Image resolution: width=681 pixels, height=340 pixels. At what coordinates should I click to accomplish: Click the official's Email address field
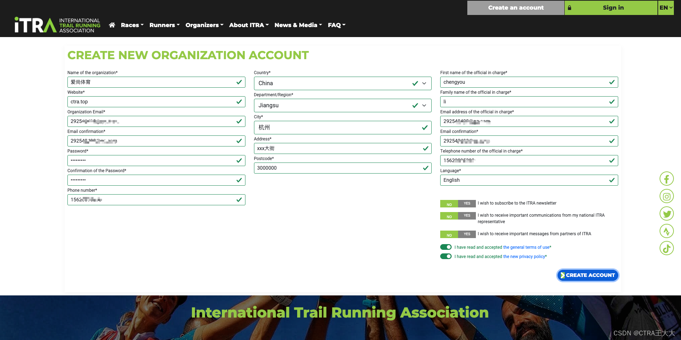click(x=529, y=122)
